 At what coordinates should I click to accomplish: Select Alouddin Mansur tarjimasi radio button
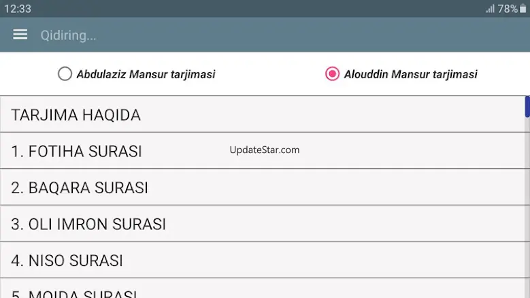click(332, 73)
